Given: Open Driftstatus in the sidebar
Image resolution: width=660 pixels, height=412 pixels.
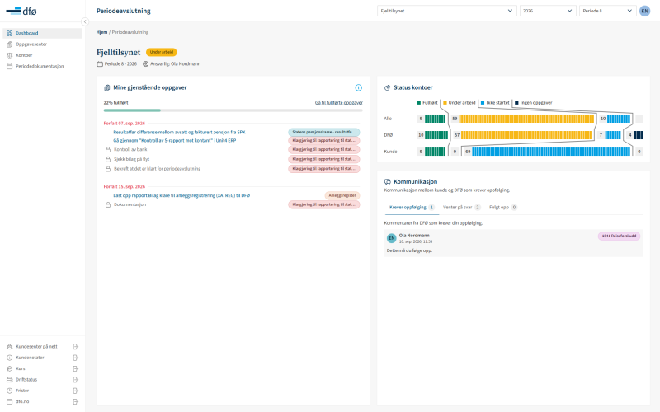Looking at the screenshot, I should 26,380.
